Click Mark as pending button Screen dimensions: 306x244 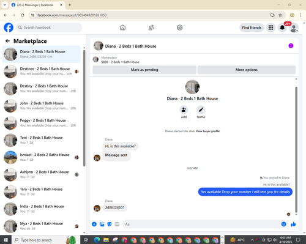(x=144, y=70)
